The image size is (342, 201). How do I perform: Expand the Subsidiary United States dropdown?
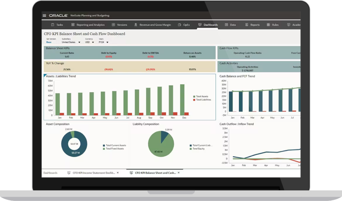(x=79, y=43)
